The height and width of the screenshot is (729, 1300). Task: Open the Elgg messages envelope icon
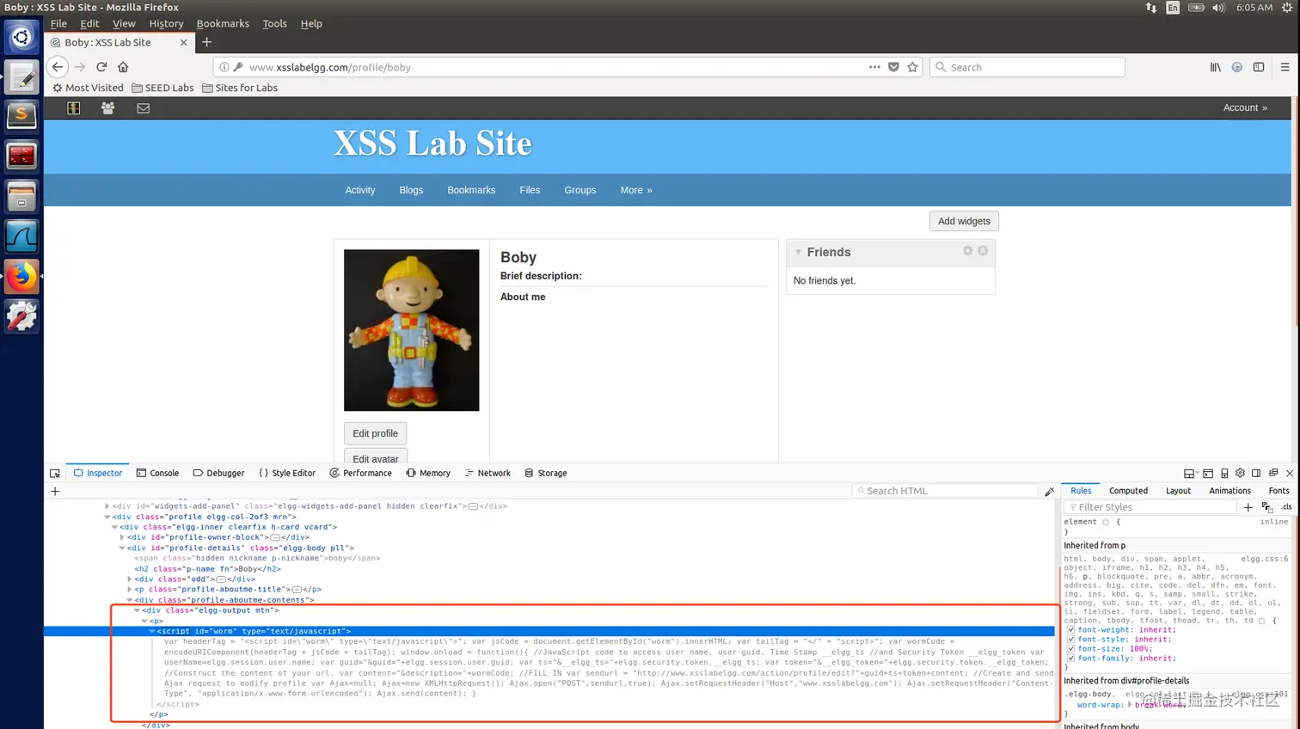click(x=144, y=108)
